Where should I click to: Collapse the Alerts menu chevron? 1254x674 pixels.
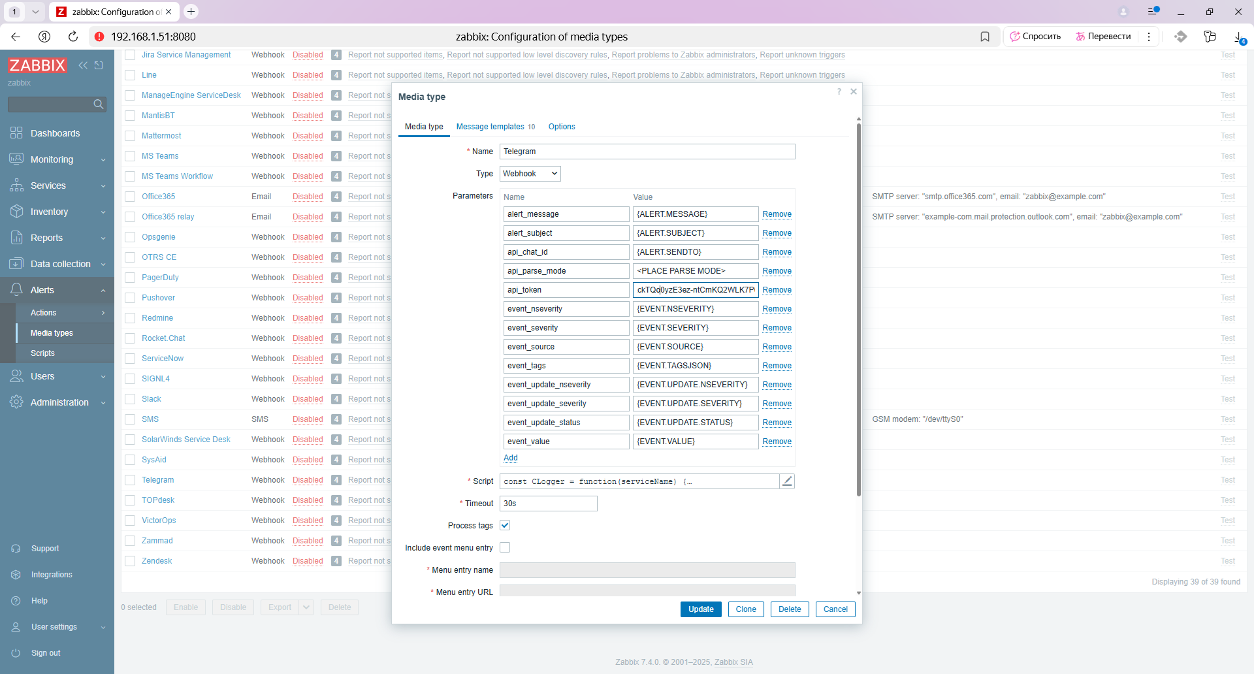pos(103,291)
